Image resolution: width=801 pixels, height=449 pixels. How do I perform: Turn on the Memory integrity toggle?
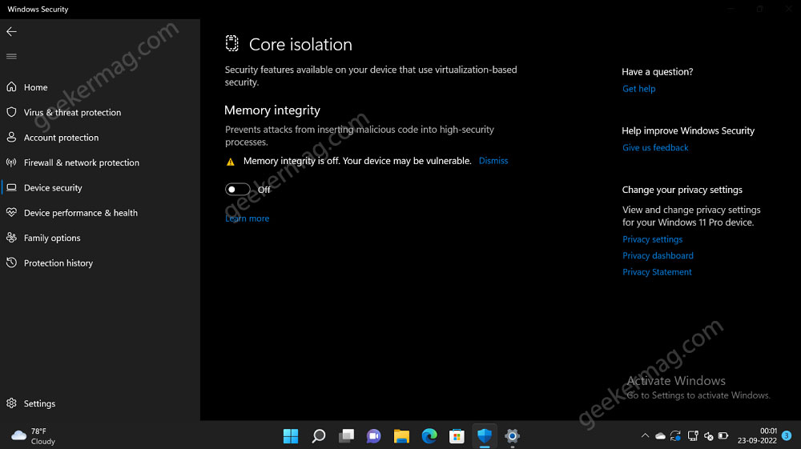238,190
